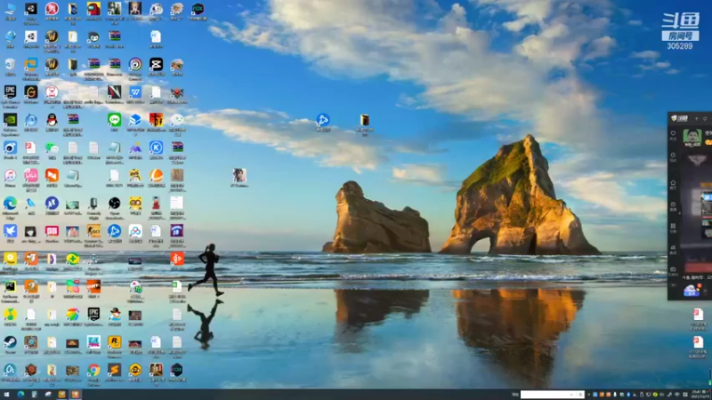Open the CapCut video editor shortcut
This screenshot has height=400, width=712.
click(x=157, y=64)
